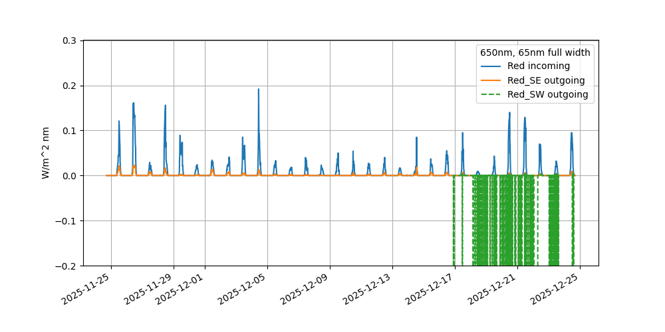Click the -0.2 y-axis tick label

[x=67, y=266]
